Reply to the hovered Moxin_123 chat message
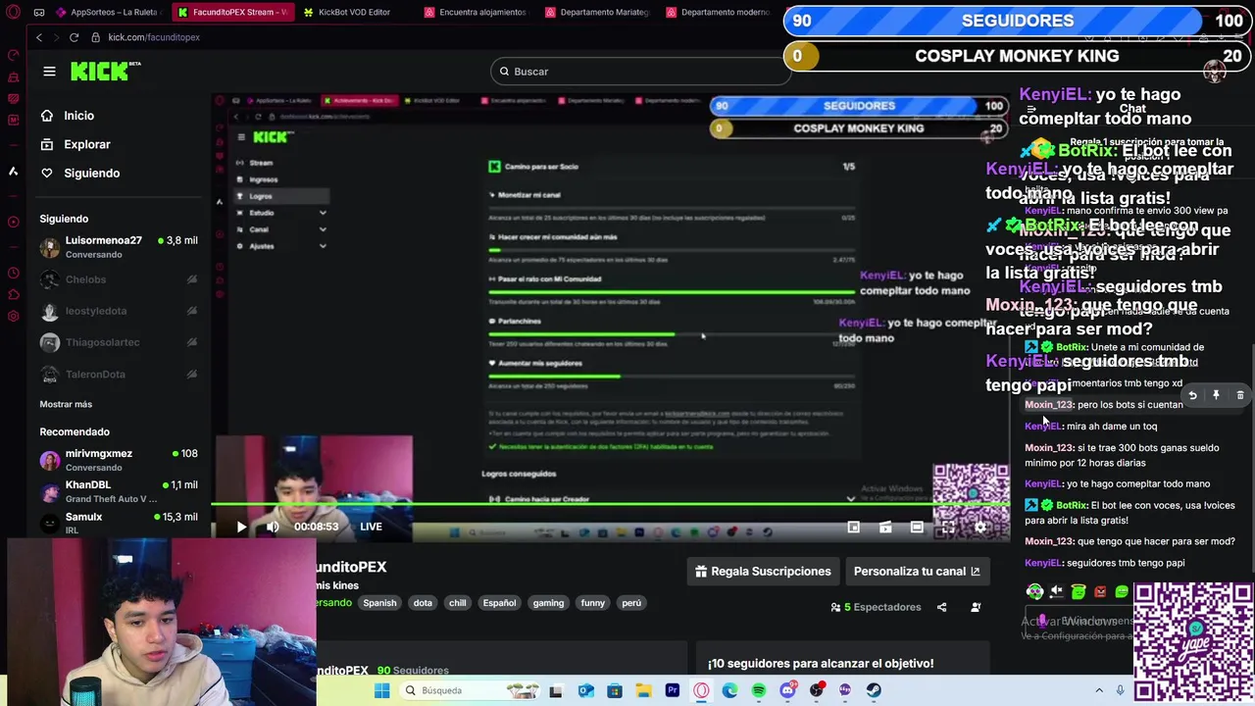1255x706 pixels. pyautogui.click(x=1192, y=395)
